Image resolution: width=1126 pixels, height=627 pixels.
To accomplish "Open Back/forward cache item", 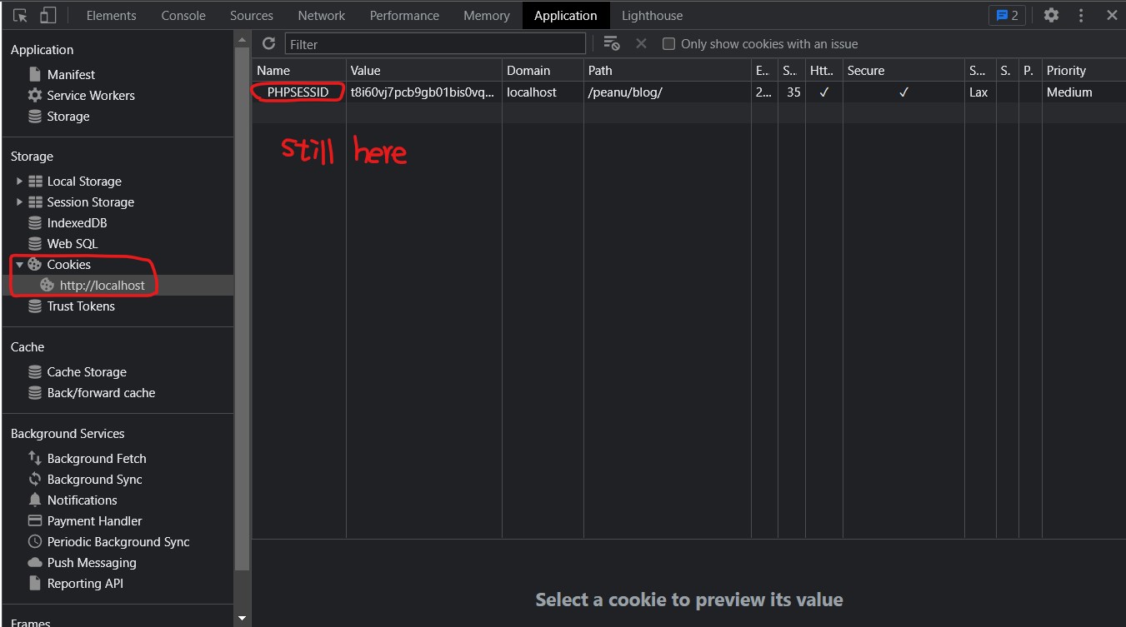I will point(101,392).
